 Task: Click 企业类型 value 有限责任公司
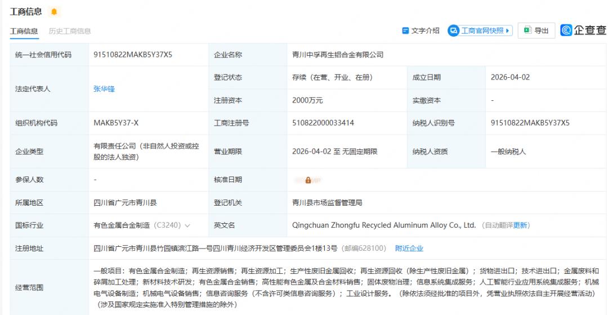point(146,152)
